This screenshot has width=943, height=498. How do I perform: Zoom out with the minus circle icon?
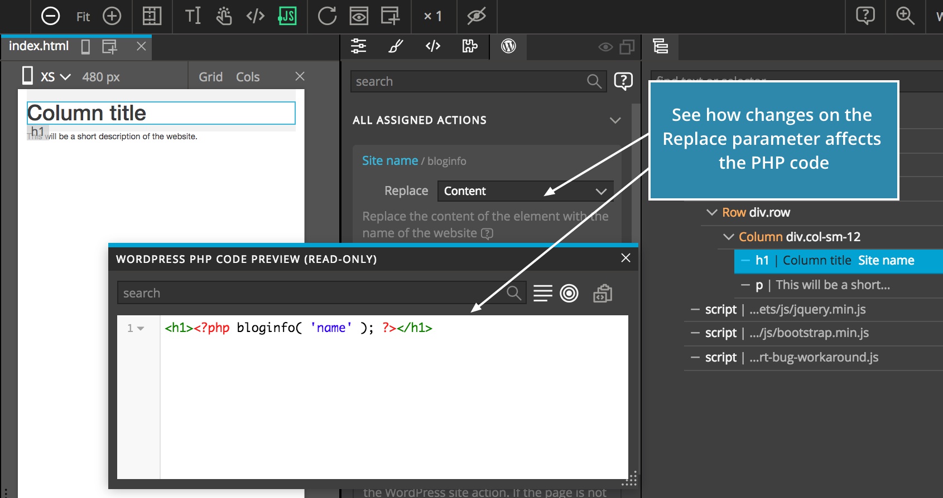[x=51, y=16]
